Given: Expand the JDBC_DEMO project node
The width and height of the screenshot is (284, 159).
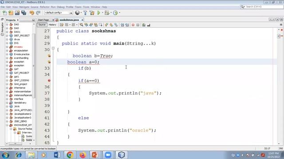Looking at the screenshot, I should pyautogui.click(x=7, y=121).
